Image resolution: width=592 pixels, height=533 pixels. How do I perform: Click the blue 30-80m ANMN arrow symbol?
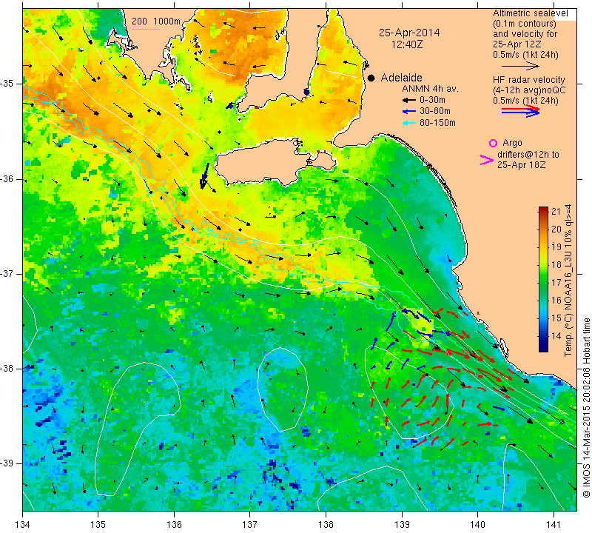click(x=409, y=112)
